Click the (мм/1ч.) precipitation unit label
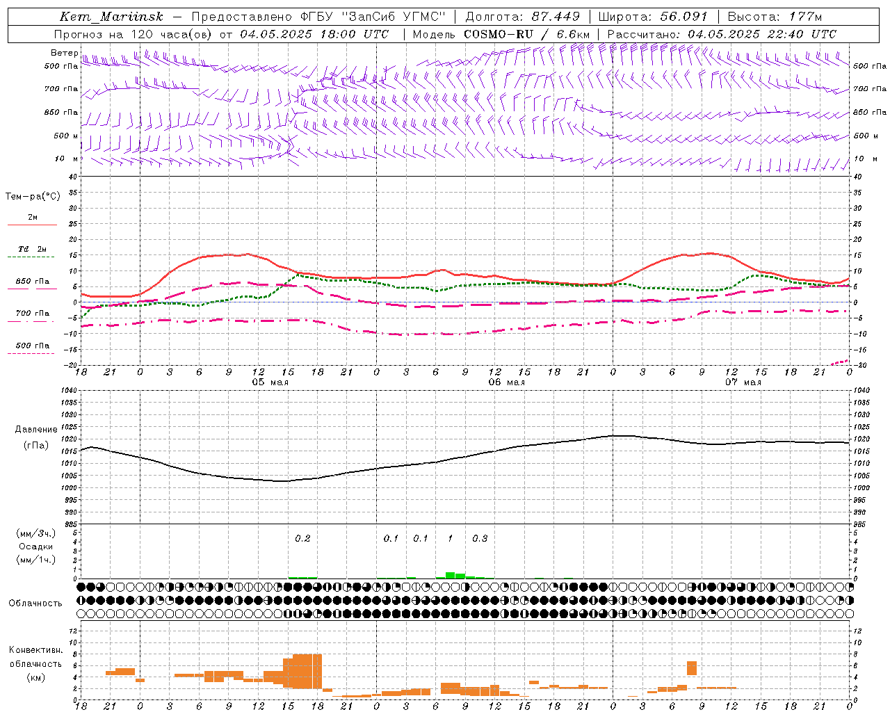The height and width of the screenshot is (712, 890). [36, 560]
